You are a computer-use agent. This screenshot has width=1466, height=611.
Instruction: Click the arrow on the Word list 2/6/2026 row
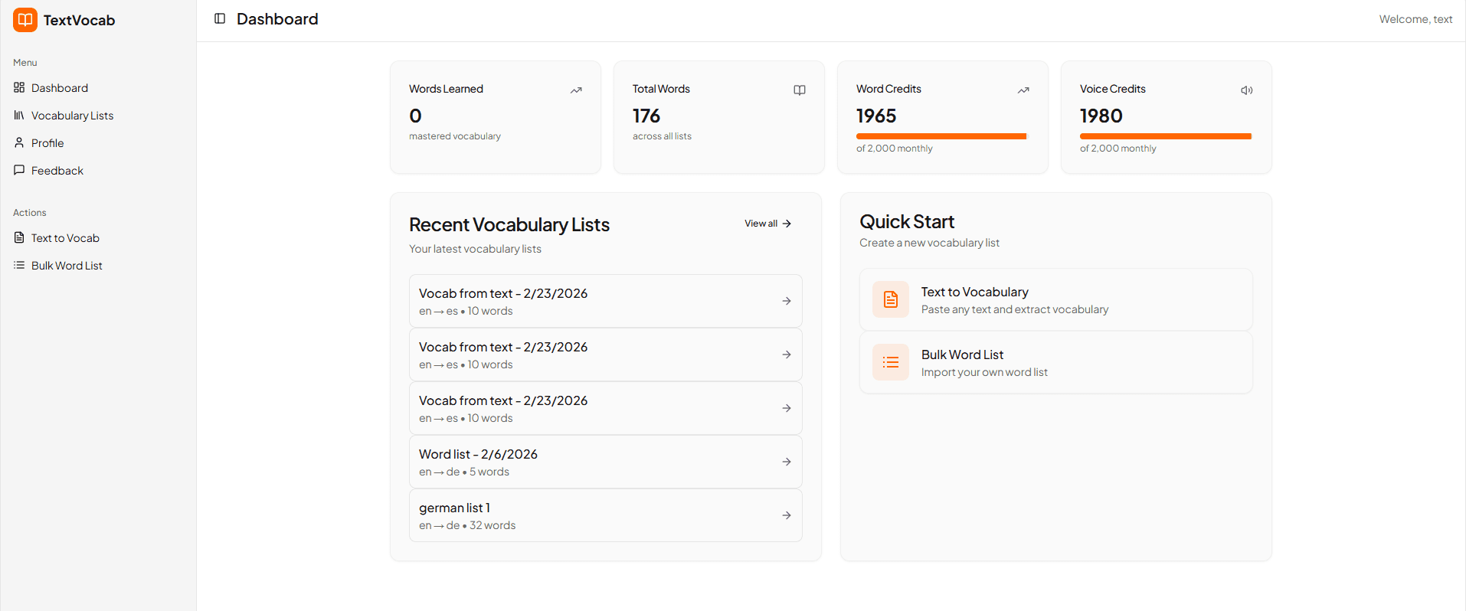pos(787,462)
